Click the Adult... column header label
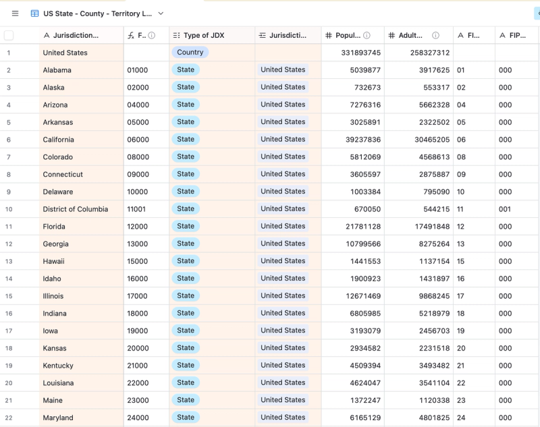Image resolution: width=540 pixels, height=427 pixels. (x=410, y=35)
